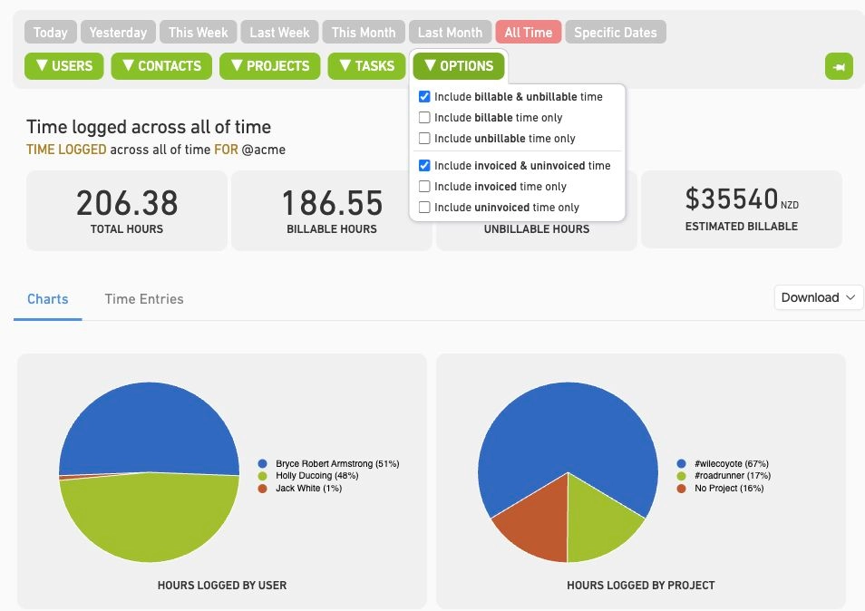865x611 pixels.
Task: Click Hours Logged By Project chart title
Action: tap(640, 586)
